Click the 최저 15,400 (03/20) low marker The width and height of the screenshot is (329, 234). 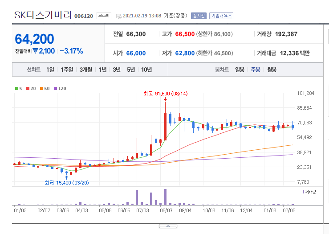[67, 183]
